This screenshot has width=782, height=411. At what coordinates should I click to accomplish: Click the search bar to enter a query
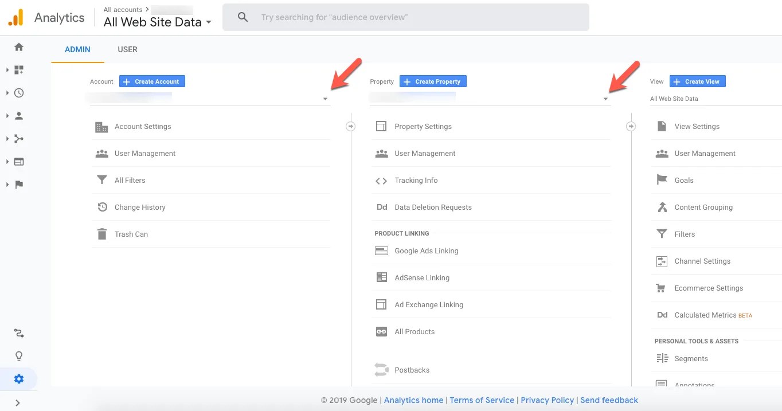pyautogui.click(x=405, y=17)
